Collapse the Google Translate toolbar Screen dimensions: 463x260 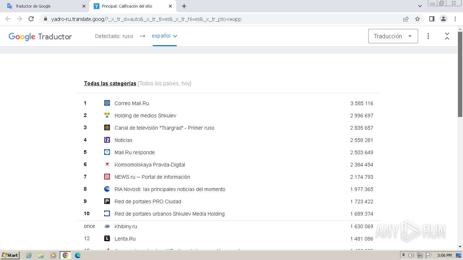coord(447,36)
